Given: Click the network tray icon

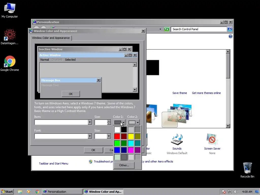Looking at the screenshot, I should (230, 192).
